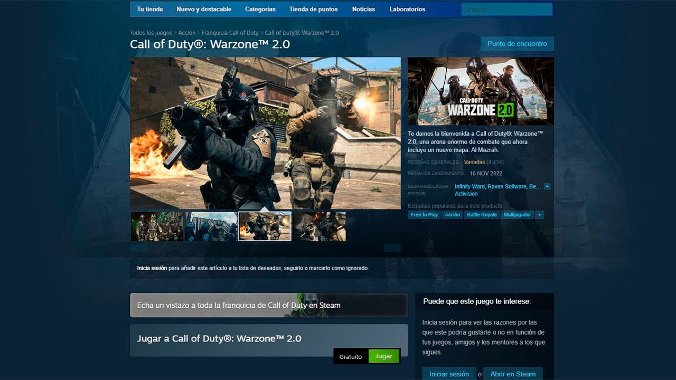Select the soldiers lineup screenshot thumbnail
Viewport: 676px width, 380px height.
coord(157,226)
